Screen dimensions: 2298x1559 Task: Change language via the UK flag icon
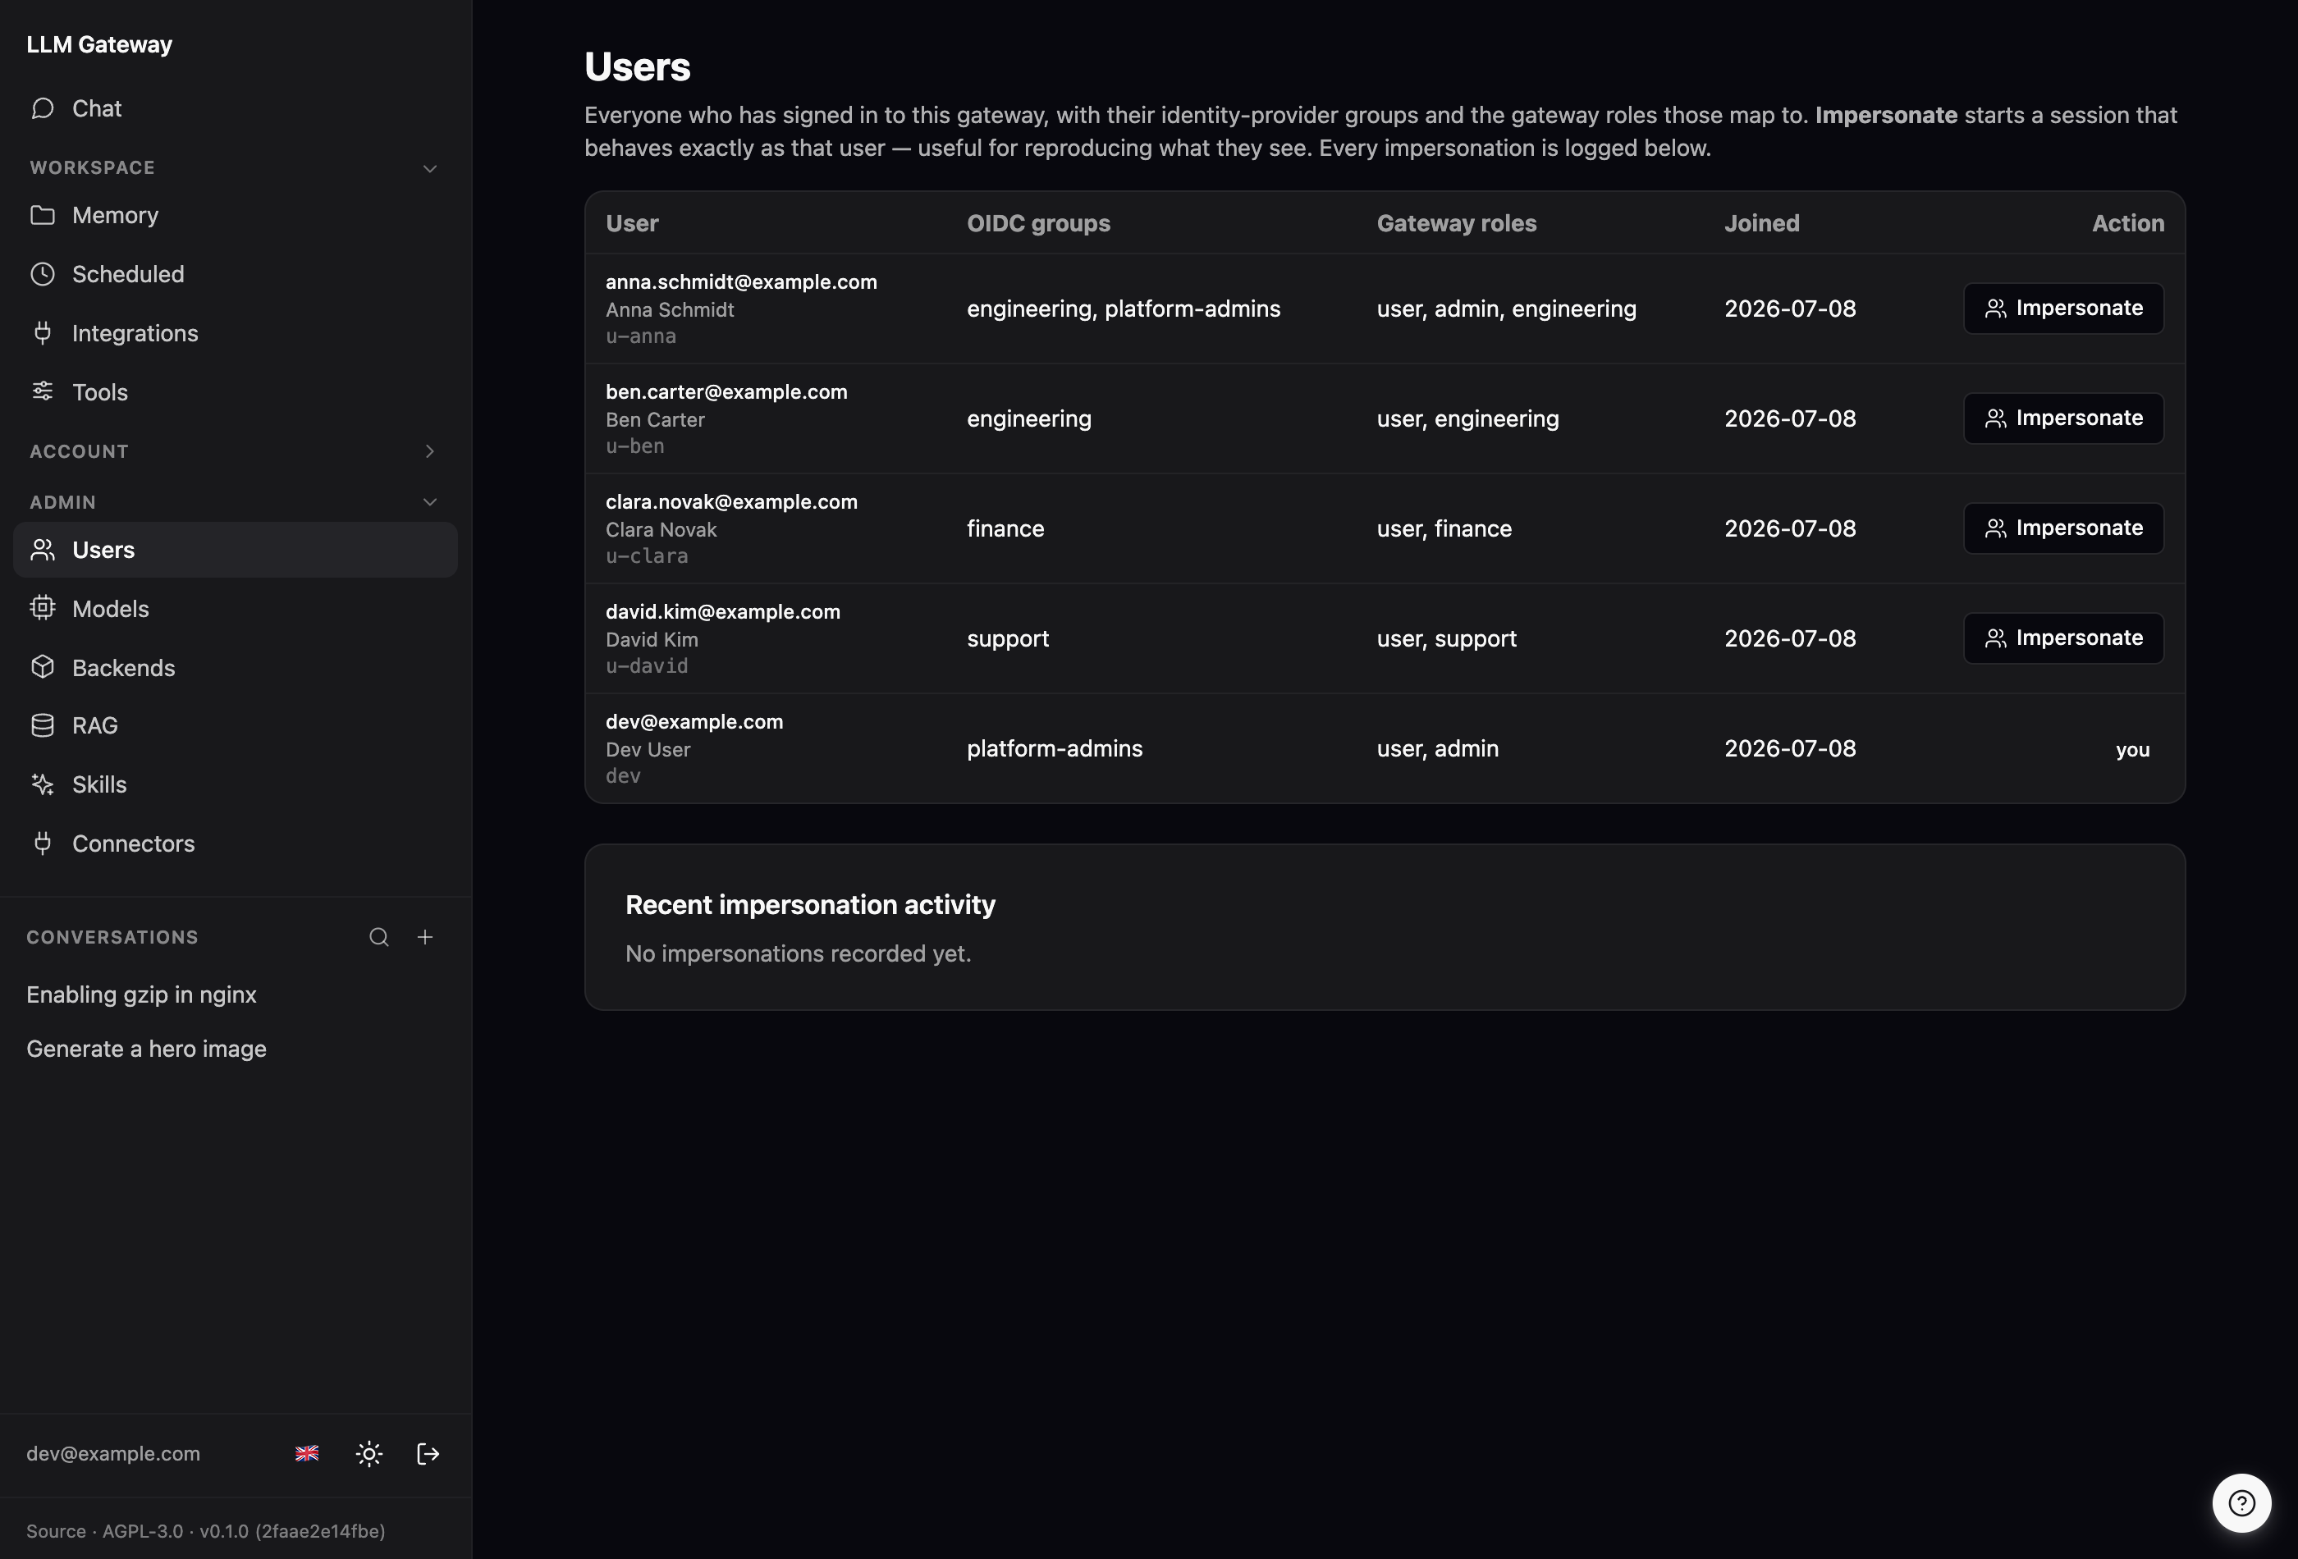coord(308,1453)
